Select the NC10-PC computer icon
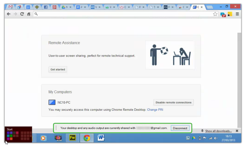The height and width of the screenshot is (146, 244). pyautogui.click(x=52, y=102)
